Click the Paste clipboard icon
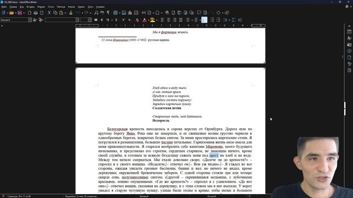The image size is (353, 198). (x=61, y=13)
